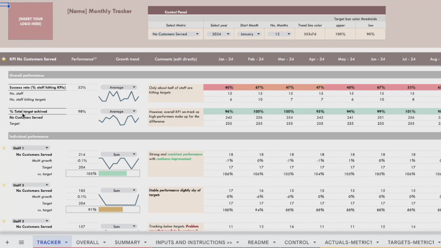Image resolution: width=441 pixels, height=248 pixels.
Task: Open the SUMMARY tab menu arrow
Action: [145, 242]
